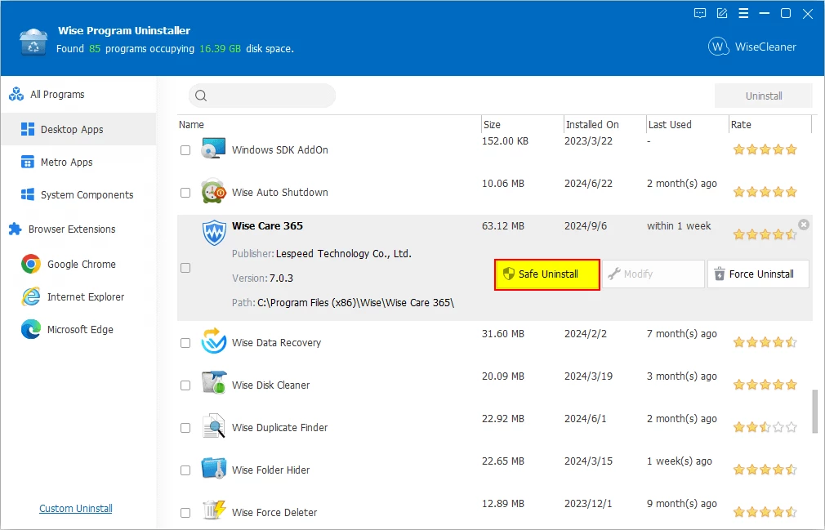Sort programs by Installed On column

[592, 125]
